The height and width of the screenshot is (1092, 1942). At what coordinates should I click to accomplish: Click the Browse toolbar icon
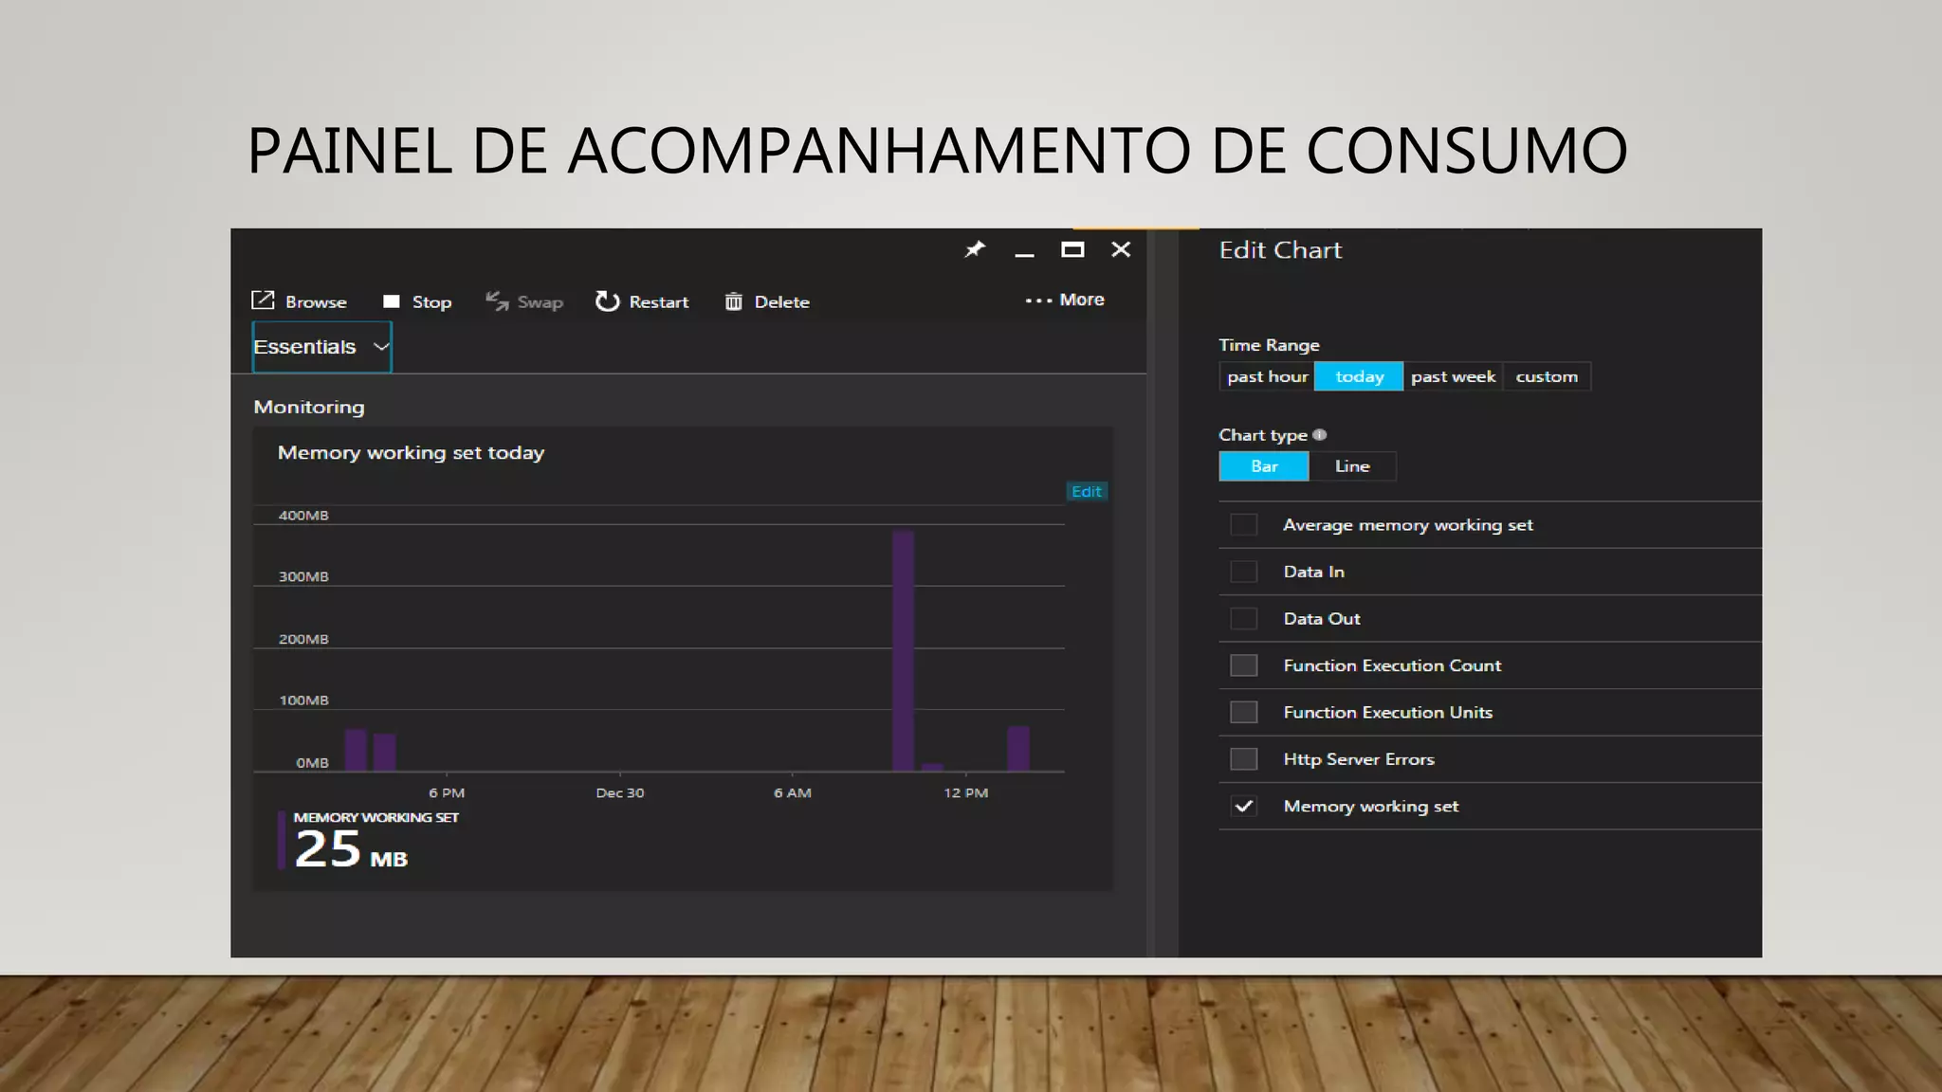click(263, 301)
